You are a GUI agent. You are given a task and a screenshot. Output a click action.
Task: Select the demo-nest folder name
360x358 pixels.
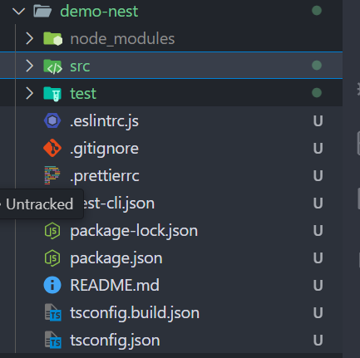(x=99, y=12)
